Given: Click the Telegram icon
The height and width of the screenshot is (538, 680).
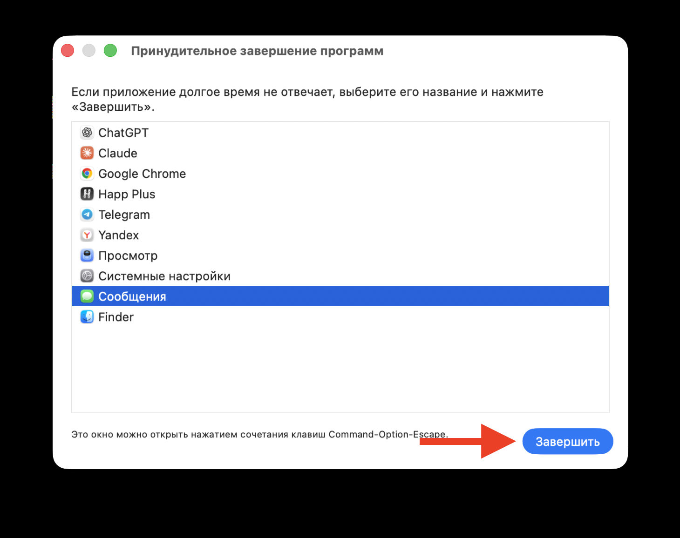Looking at the screenshot, I should coord(87,214).
